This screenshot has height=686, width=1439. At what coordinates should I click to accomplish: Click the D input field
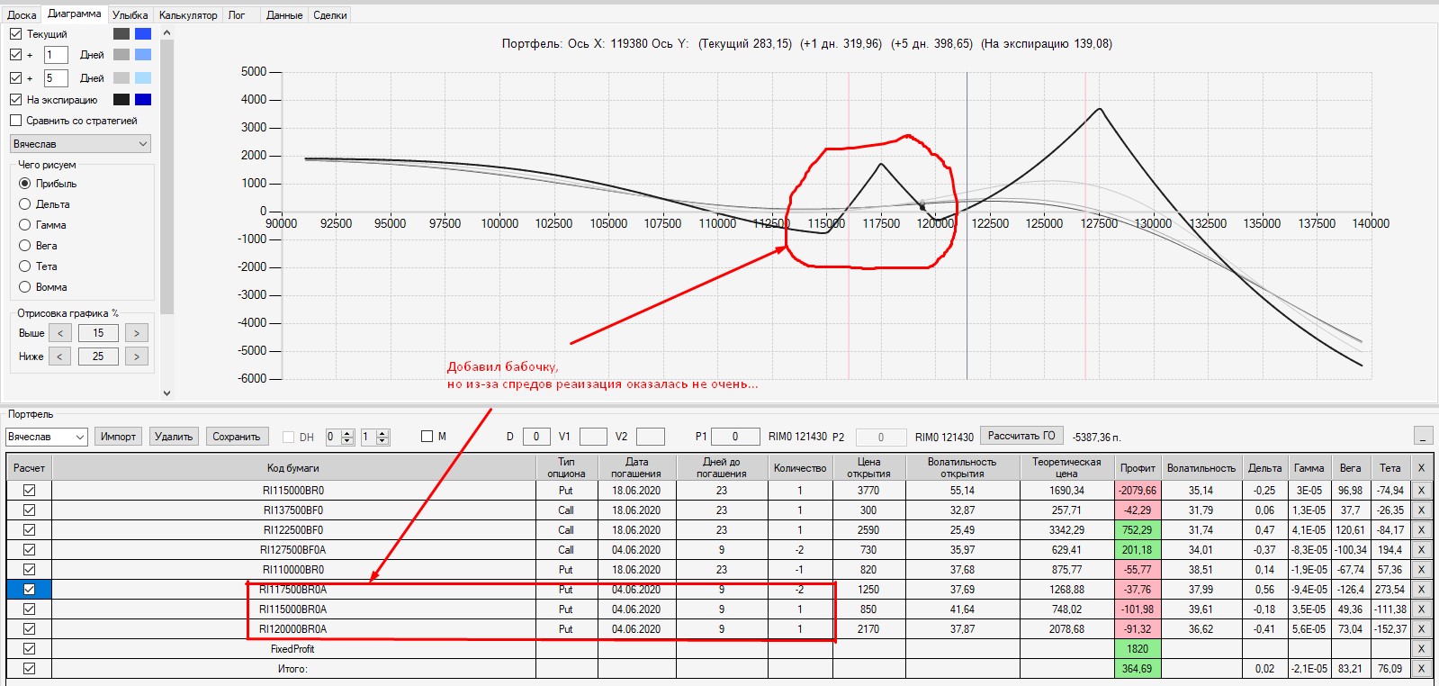536,437
